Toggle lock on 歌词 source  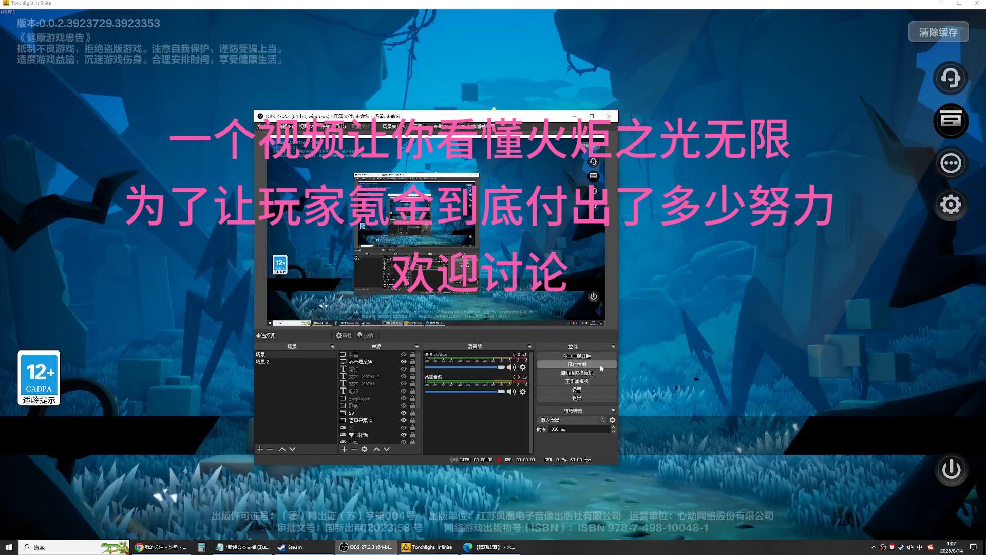412,405
